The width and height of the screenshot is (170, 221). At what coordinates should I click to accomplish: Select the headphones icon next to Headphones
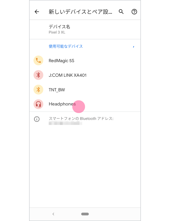38,104
